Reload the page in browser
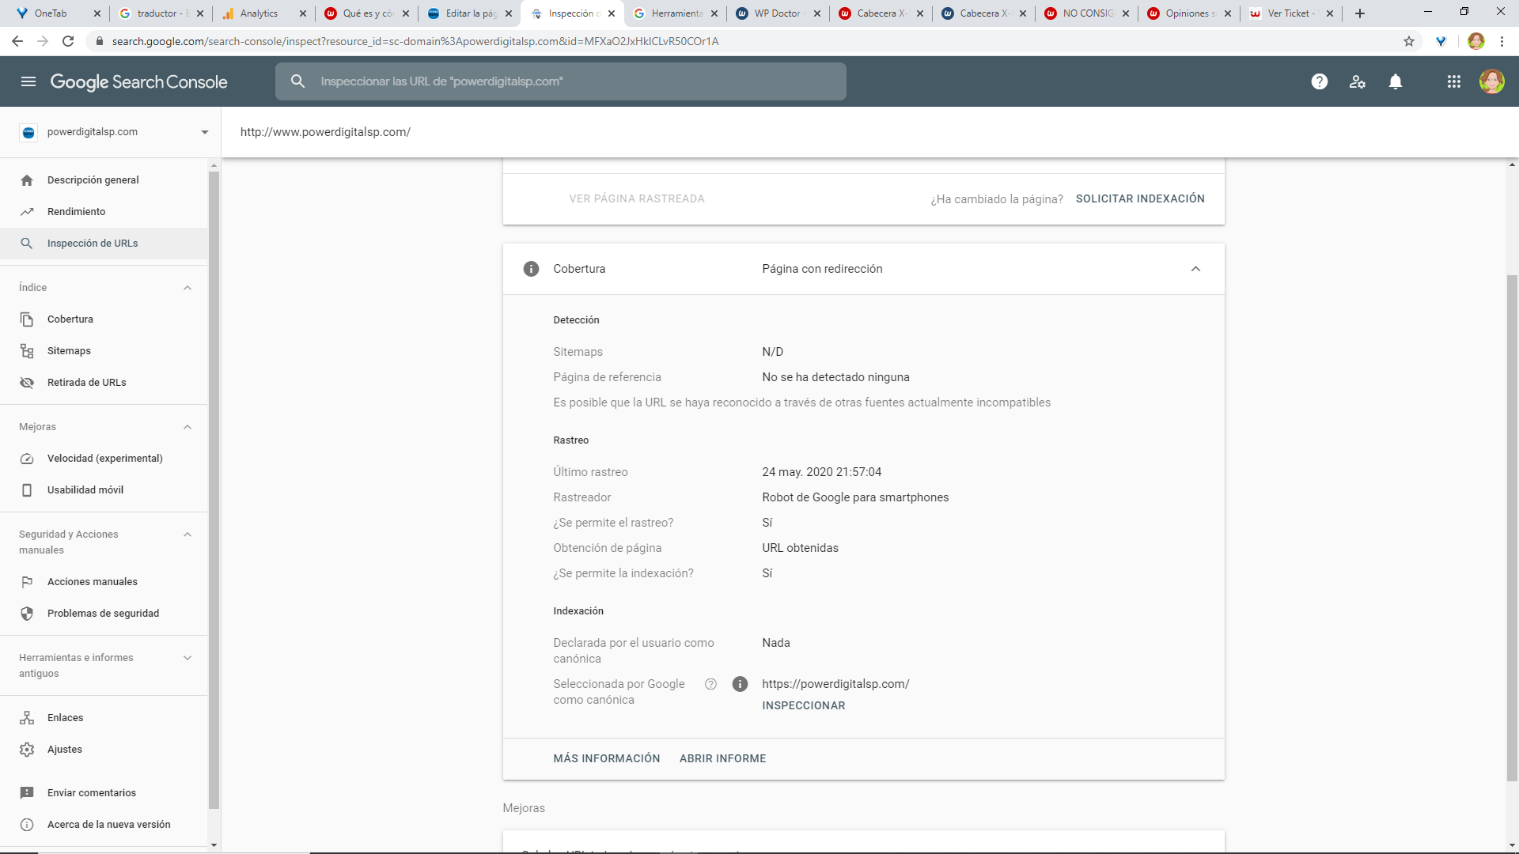Screen dimensions: 1519x854 click(68, 41)
